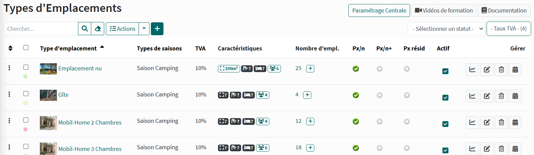
Task: Sort by Type d'emplacement column header
Action: tap(68, 48)
